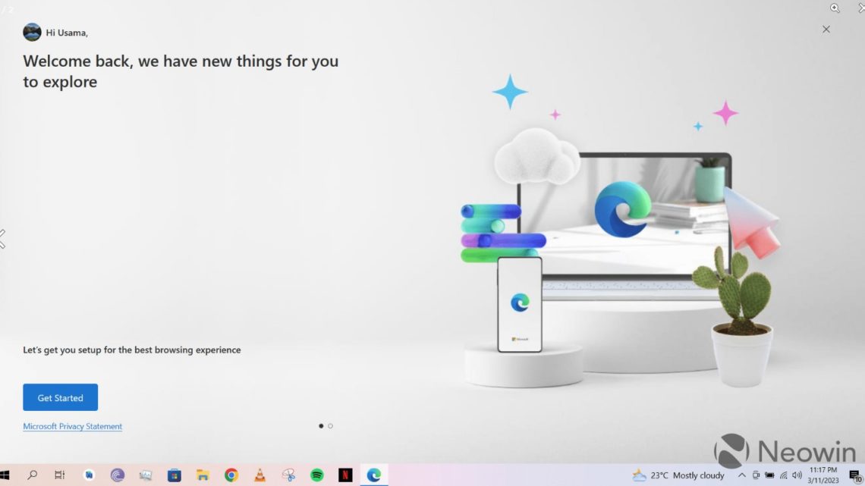Click the network icon in the system tray
Image resolution: width=865 pixels, height=486 pixels.
pyautogui.click(x=783, y=475)
